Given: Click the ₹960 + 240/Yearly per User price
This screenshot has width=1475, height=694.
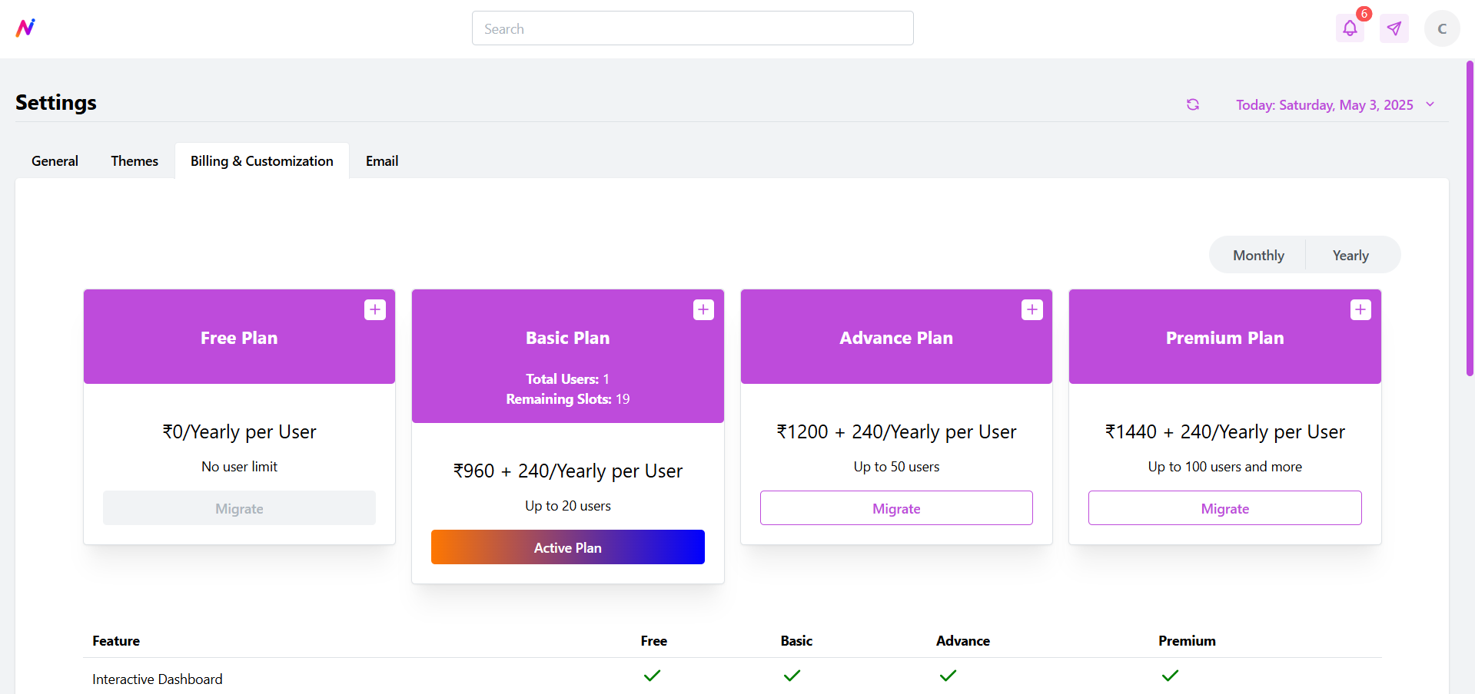Looking at the screenshot, I should (x=568, y=471).
